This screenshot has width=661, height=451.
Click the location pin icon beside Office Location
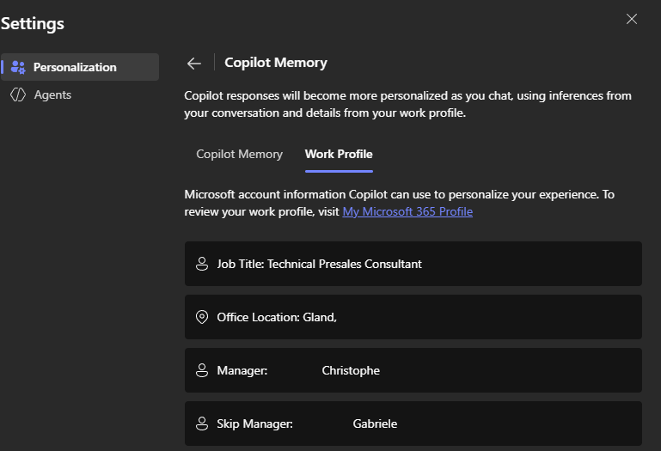click(202, 317)
